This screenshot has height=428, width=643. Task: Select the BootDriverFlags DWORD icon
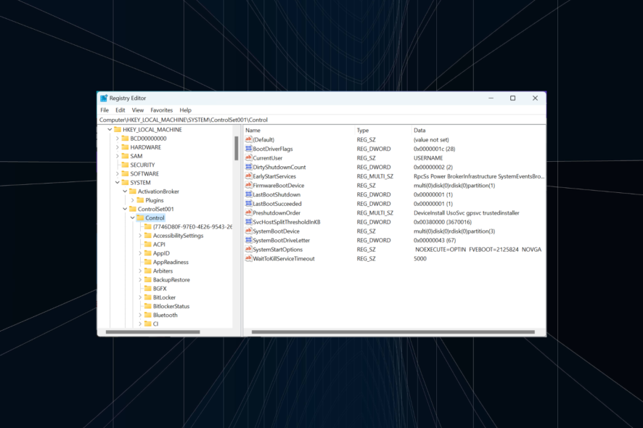(x=248, y=149)
